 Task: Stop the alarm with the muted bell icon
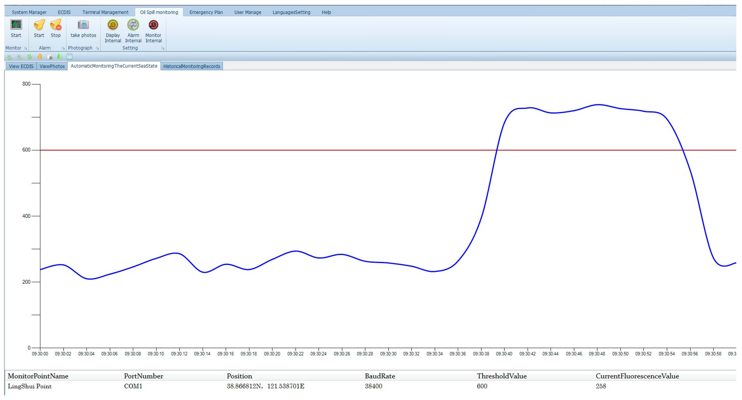point(56,25)
